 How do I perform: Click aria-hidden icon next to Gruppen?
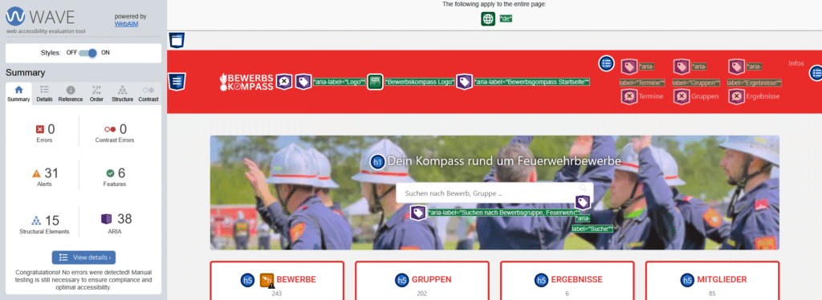coord(681,96)
